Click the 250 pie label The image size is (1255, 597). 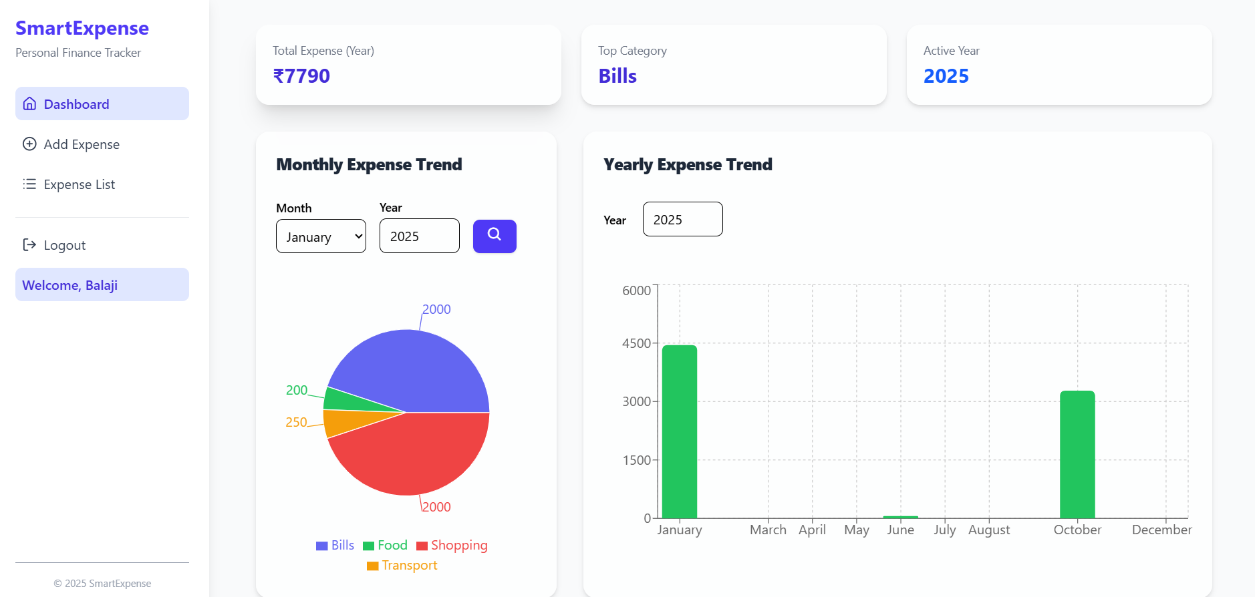pos(296,422)
